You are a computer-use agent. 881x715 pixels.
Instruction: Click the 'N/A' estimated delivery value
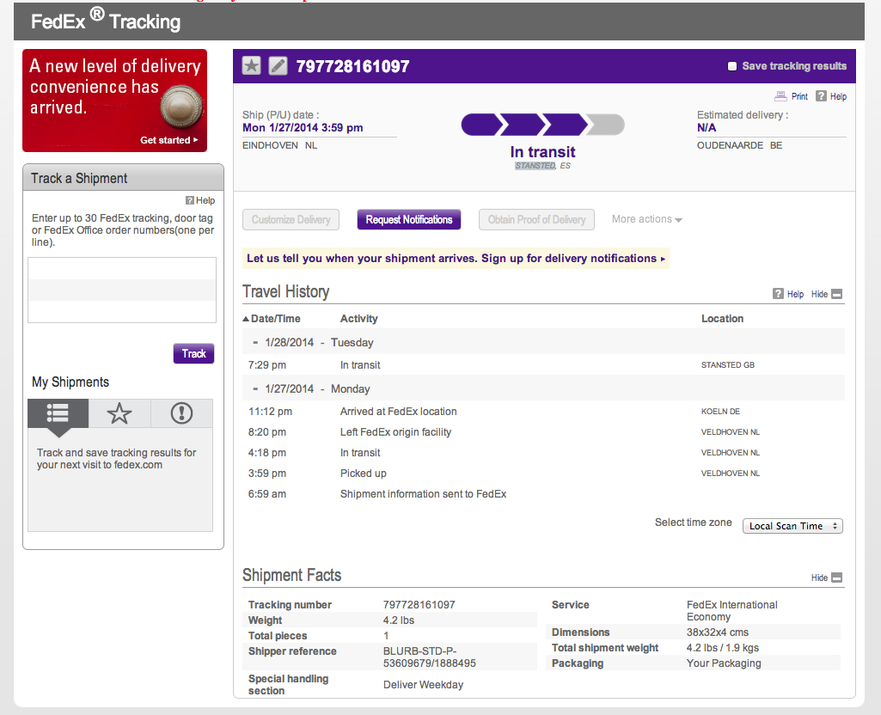click(x=707, y=127)
